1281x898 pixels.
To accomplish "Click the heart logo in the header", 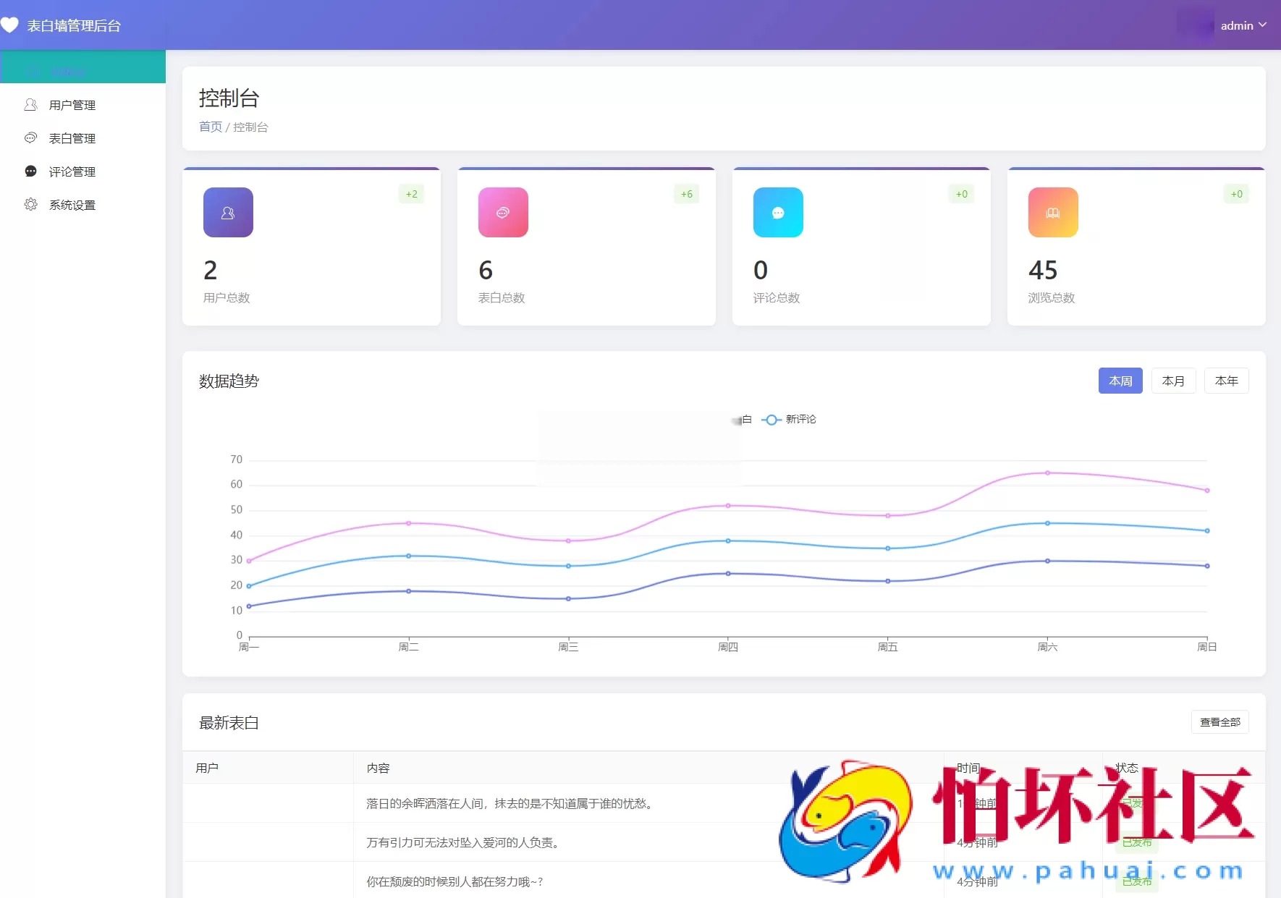I will pyautogui.click(x=11, y=24).
